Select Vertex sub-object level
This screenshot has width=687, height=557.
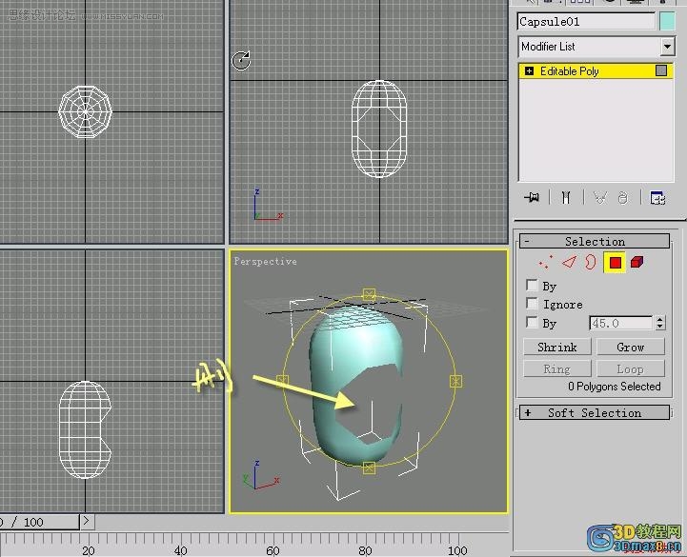pos(545,262)
